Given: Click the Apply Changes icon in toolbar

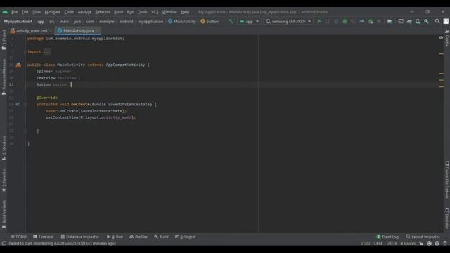Looking at the screenshot, I should pos(327,21).
